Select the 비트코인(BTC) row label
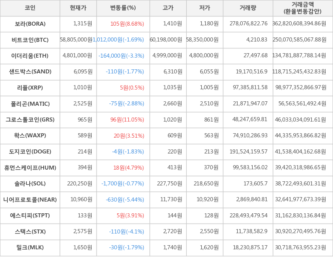Screen dimensions: 333x257 (30, 40)
